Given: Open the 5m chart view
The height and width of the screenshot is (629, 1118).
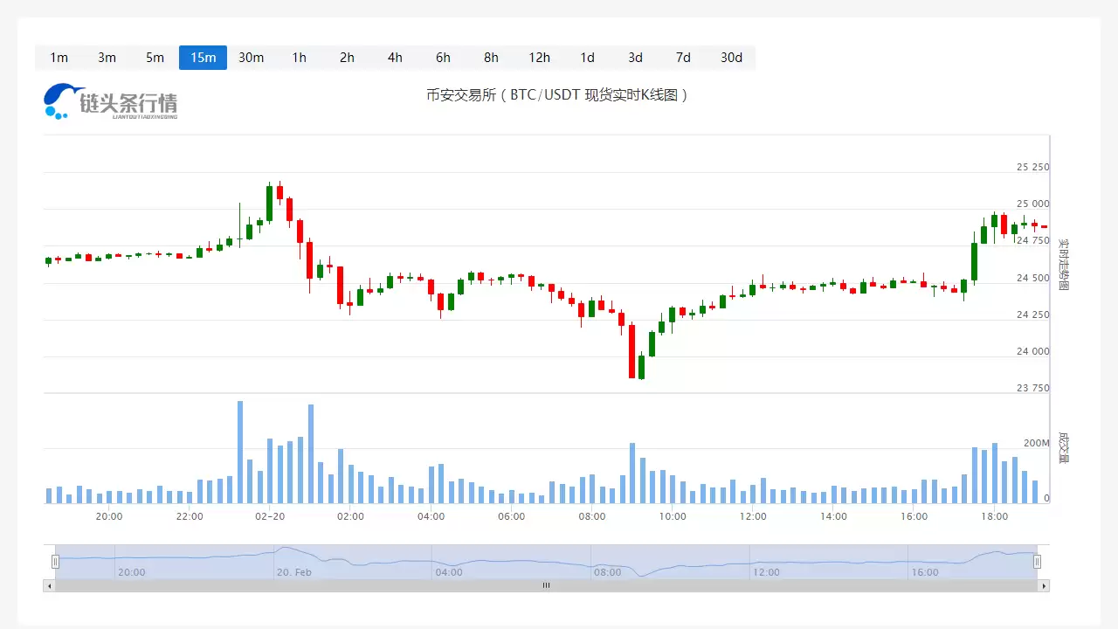Looking at the screenshot, I should (155, 58).
